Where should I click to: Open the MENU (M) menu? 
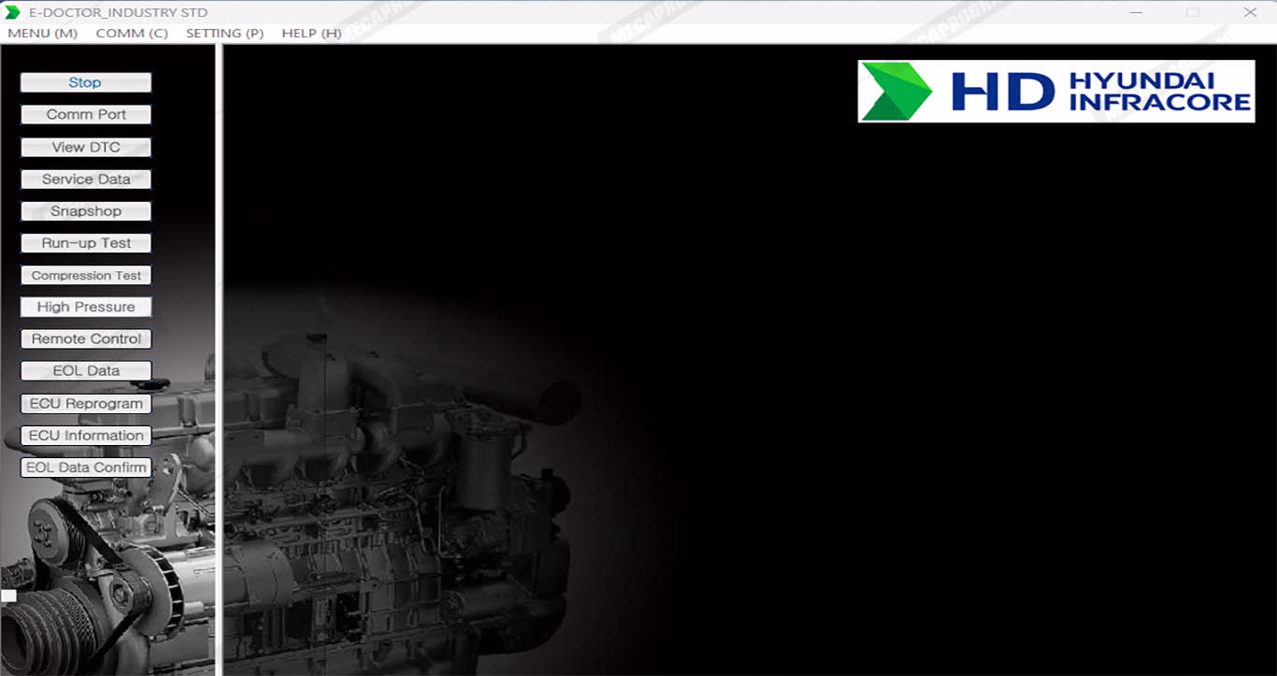pos(42,33)
